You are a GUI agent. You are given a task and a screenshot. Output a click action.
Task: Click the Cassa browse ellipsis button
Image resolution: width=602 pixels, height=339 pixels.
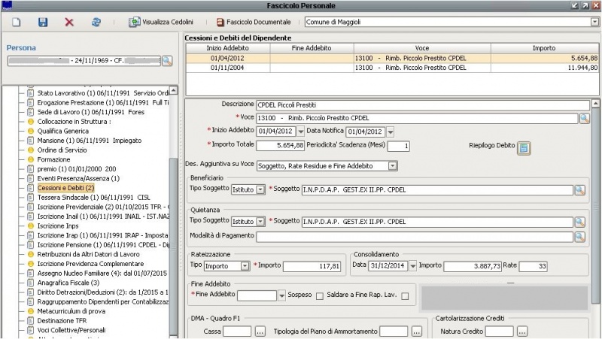click(x=260, y=331)
